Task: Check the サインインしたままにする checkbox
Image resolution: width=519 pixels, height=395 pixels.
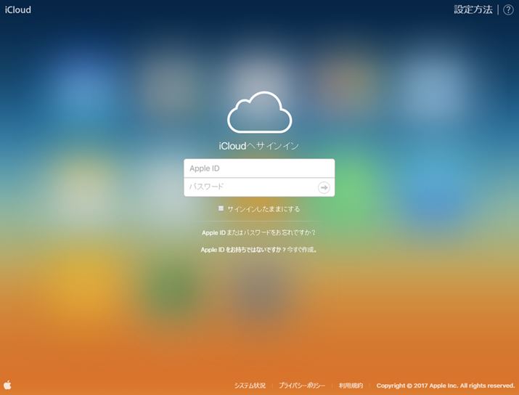Action: (x=221, y=208)
